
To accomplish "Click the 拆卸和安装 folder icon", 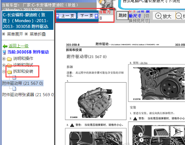I will click(x=9, y=72).
